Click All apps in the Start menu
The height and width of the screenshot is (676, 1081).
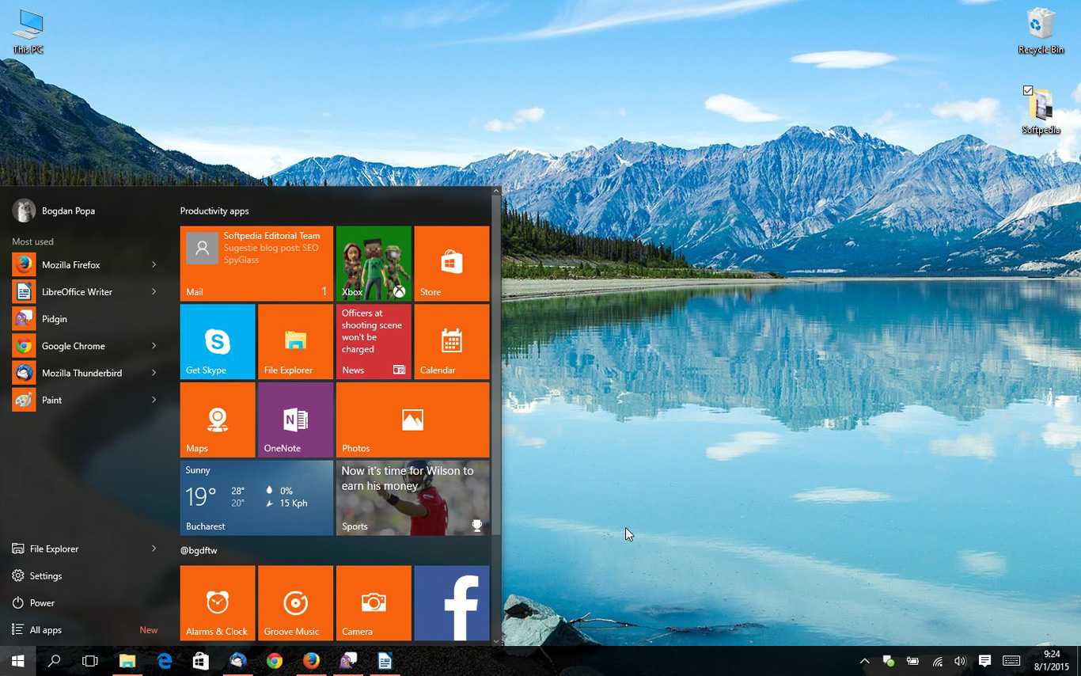click(x=46, y=630)
